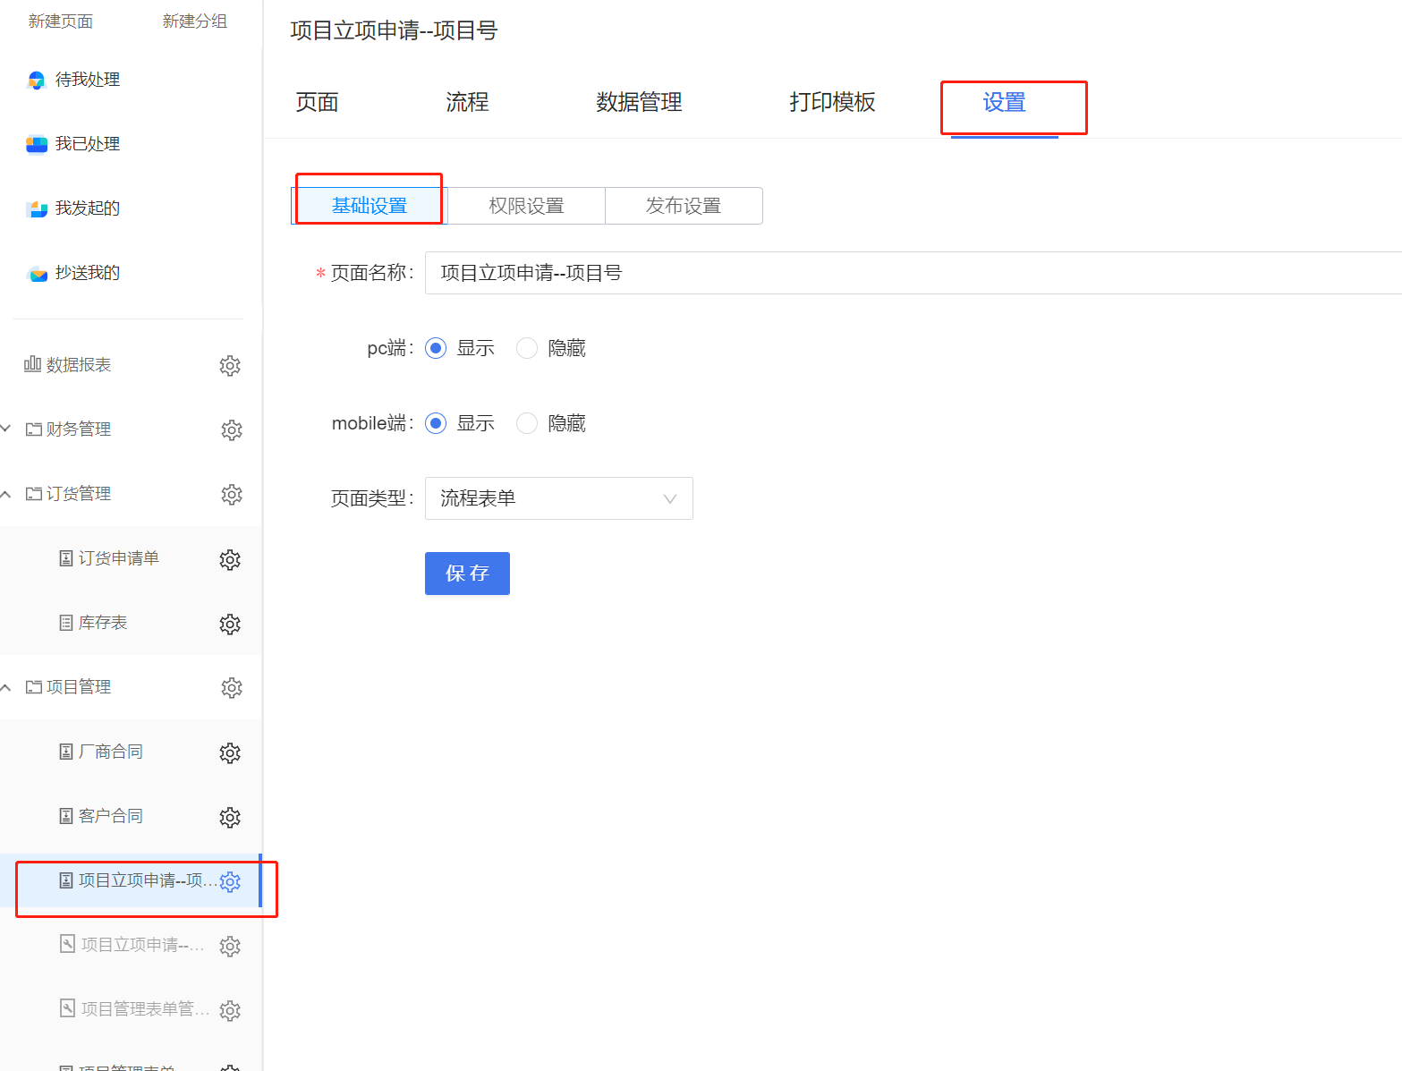
Task: Click management icon beside 项目管理表单管
Action: tap(67, 1007)
